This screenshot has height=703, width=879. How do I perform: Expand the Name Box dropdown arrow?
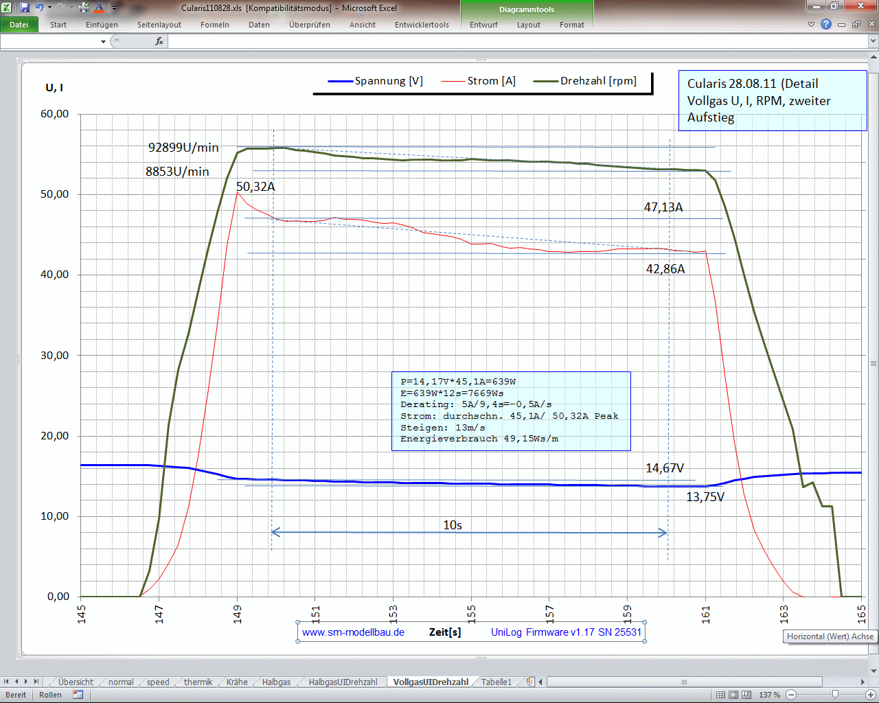tap(103, 42)
